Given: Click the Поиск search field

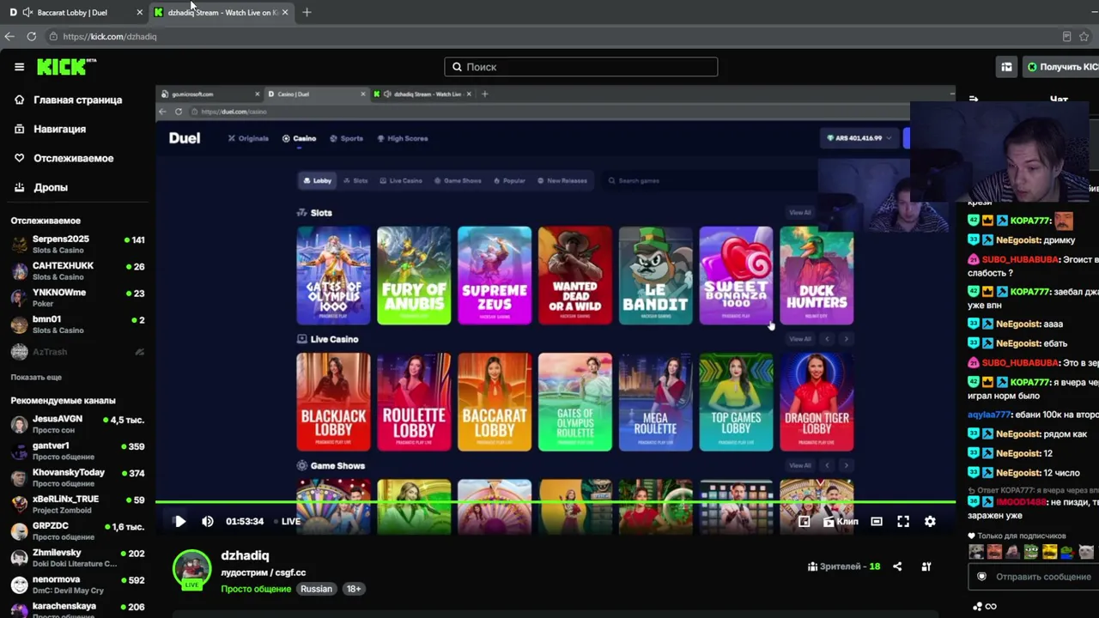Looking at the screenshot, I should click(580, 67).
